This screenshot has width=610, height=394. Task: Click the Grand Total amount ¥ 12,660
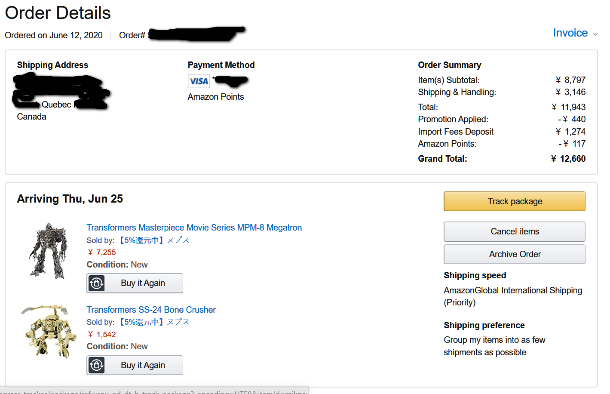[x=568, y=159]
